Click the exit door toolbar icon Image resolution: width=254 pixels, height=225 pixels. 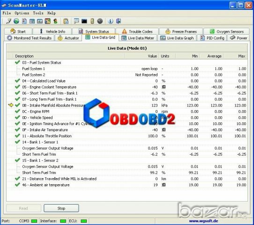(x=119, y=21)
